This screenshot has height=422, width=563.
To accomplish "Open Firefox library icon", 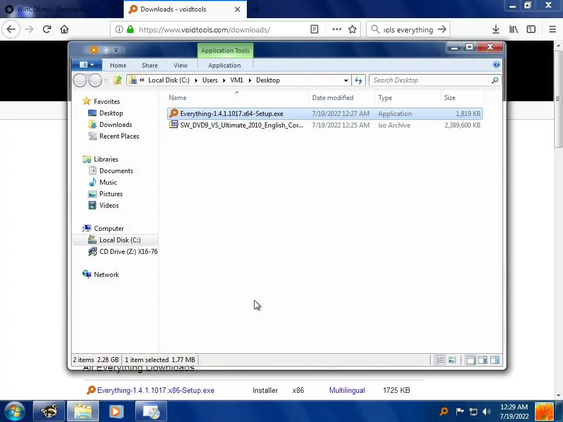I will click(x=513, y=30).
